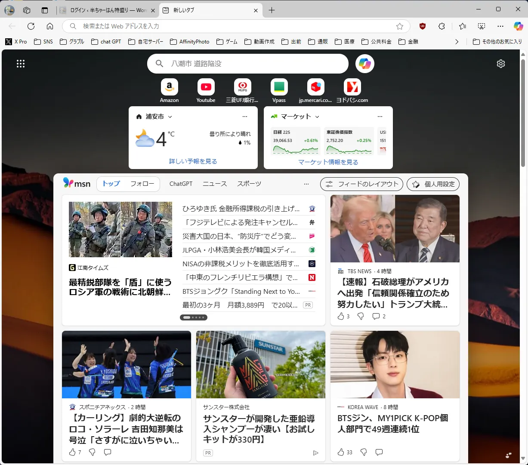Expand the 浦安市 location dropdown
The height and width of the screenshot is (465, 528).
(x=170, y=117)
